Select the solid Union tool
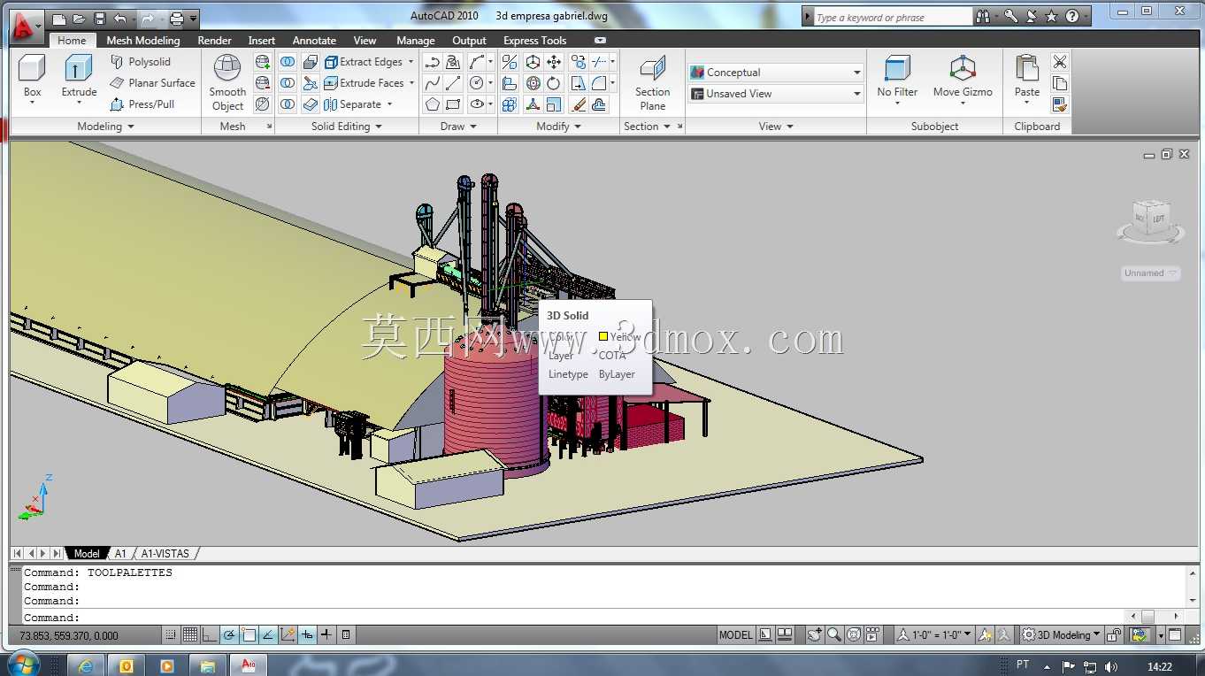This screenshot has height=676, width=1205. 288,62
